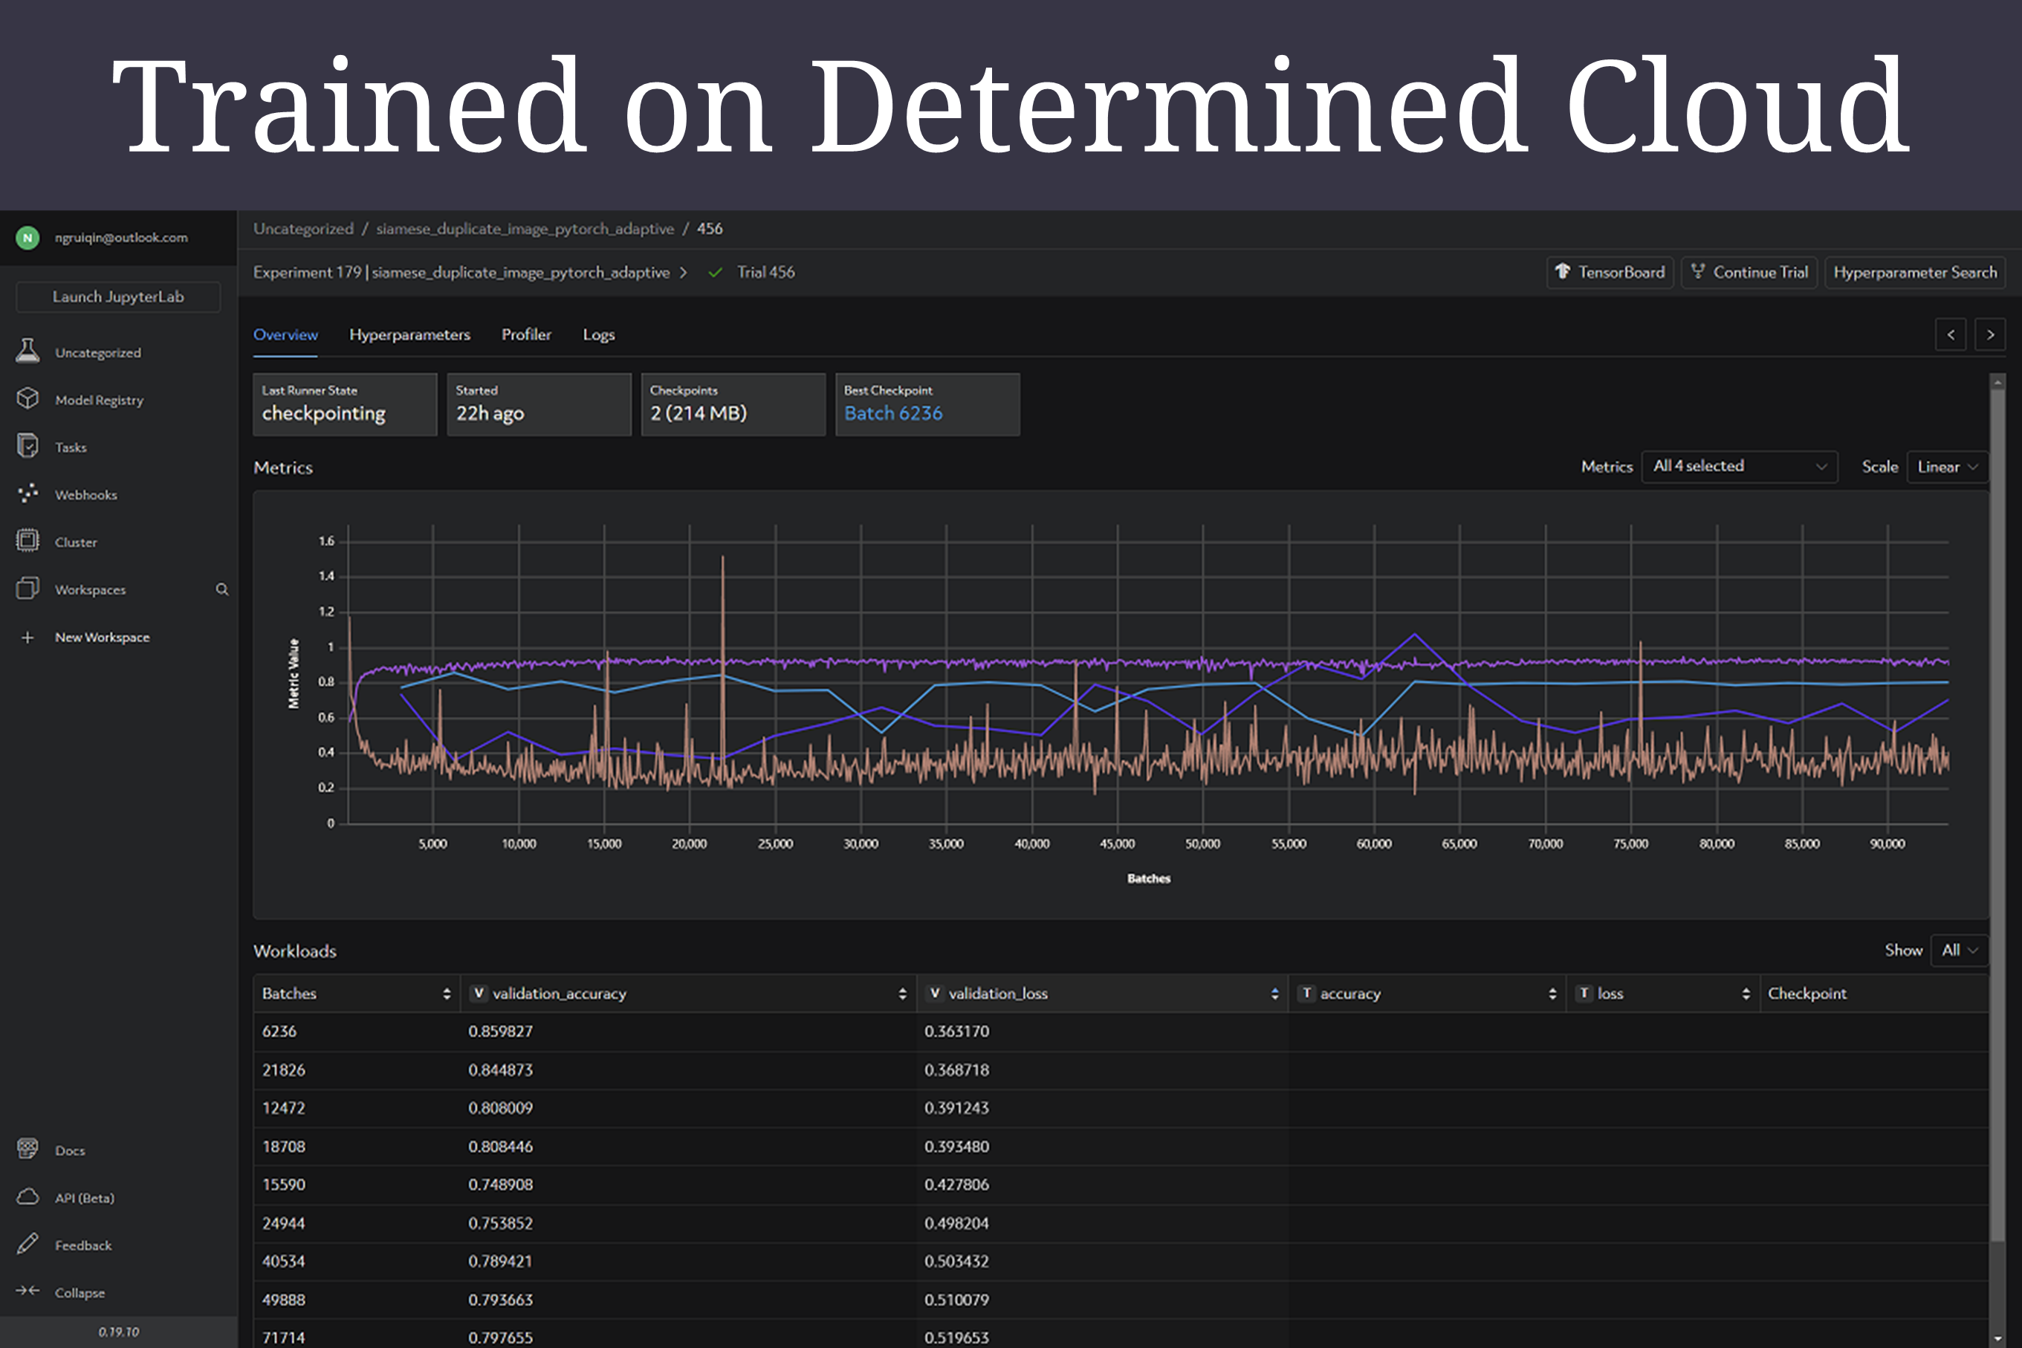Sort by the Batches column
This screenshot has height=1348, width=2022.
click(x=446, y=993)
